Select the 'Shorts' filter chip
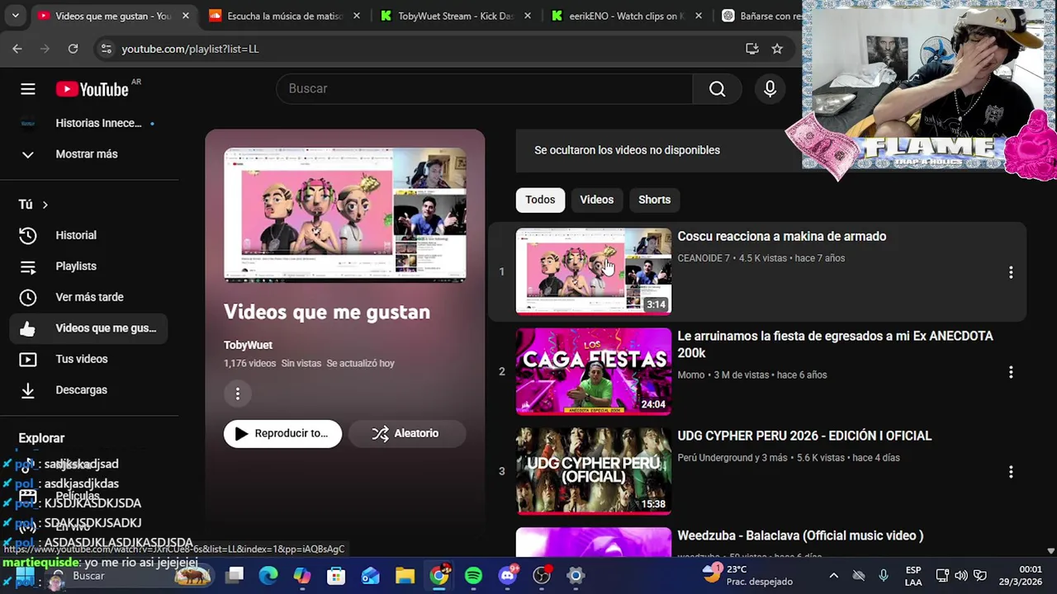The height and width of the screenshot is (594, 1057). [654, 200]
